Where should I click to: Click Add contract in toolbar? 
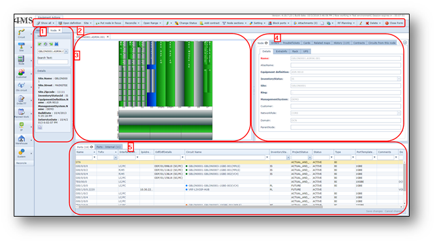pos(209,23)
